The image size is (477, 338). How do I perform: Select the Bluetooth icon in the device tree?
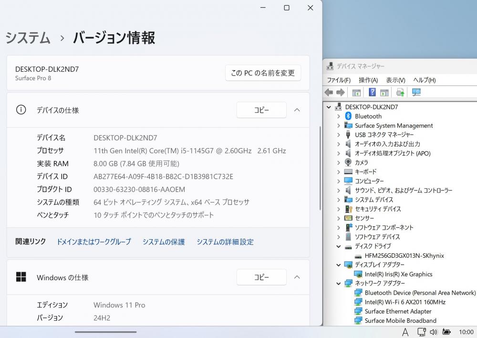coord(348,116)
